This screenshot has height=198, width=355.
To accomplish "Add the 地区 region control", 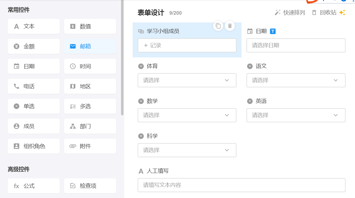I will [x=90, y=86].
